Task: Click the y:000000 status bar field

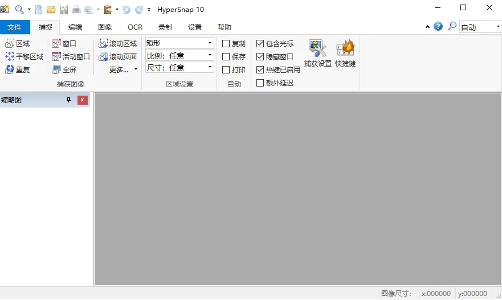Action: (472, 293)
